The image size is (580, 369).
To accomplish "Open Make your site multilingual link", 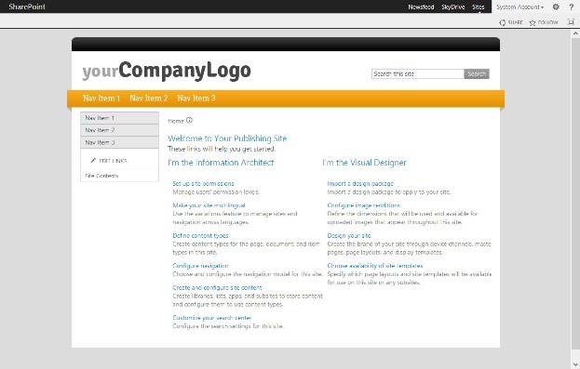I will pos(209,205).
